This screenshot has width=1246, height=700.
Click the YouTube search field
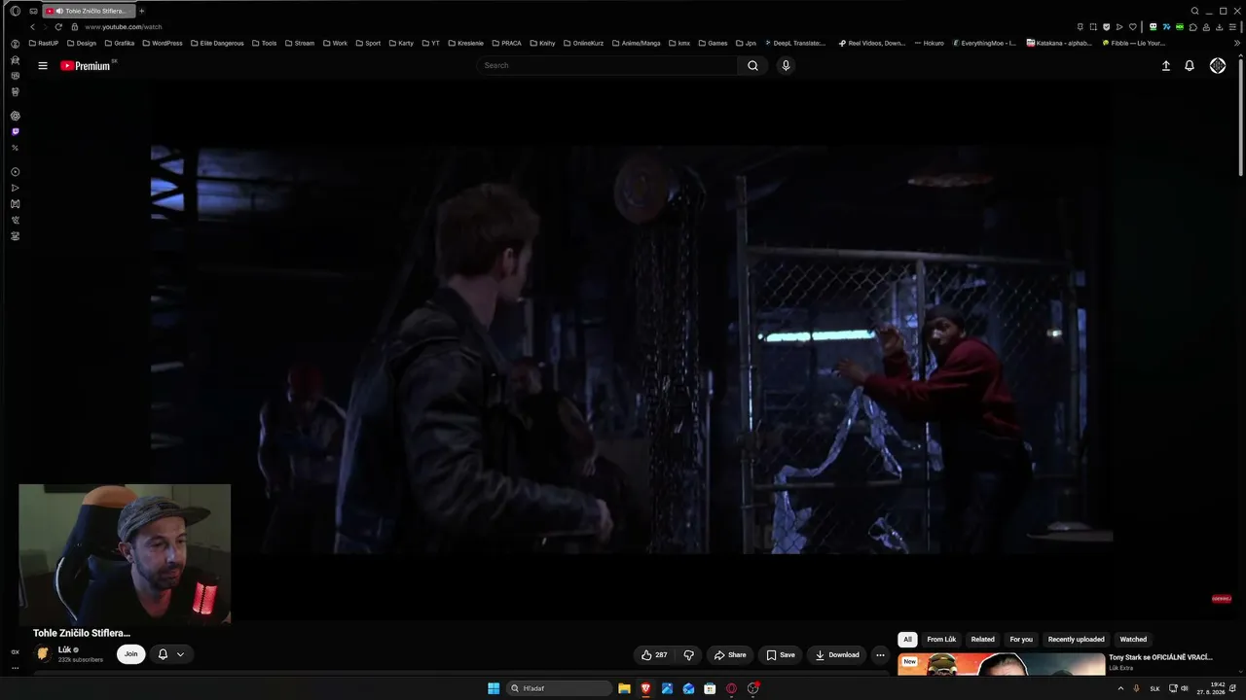click(607, 66)
